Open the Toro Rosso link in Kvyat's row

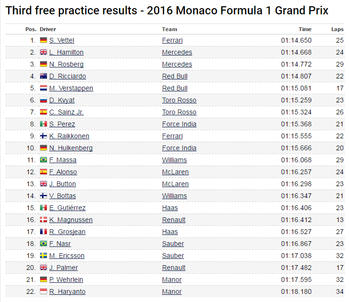[179, 100]
